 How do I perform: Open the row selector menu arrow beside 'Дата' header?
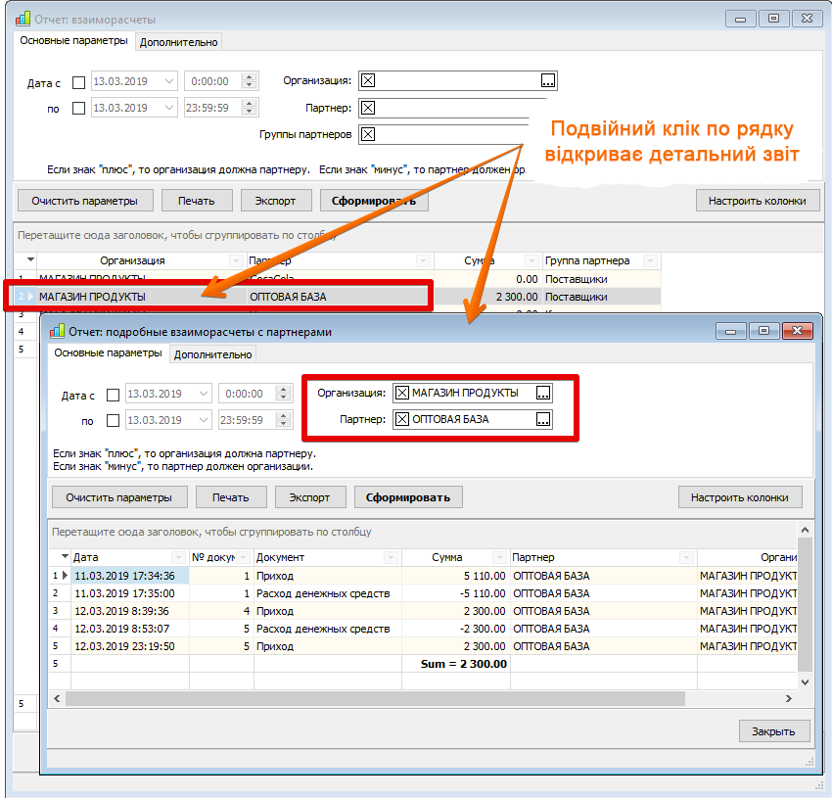(65, 556)
